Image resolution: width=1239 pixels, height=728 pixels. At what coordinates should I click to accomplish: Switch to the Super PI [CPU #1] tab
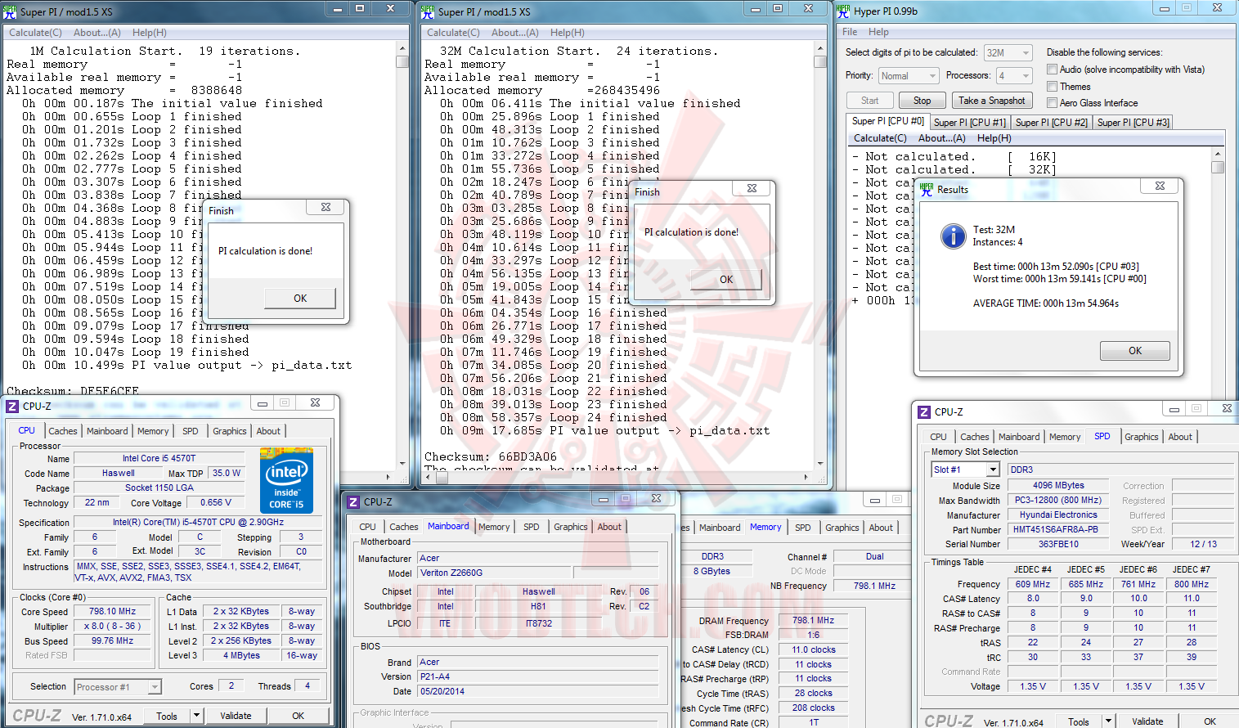pyautogui.click(x=970, y=123)
